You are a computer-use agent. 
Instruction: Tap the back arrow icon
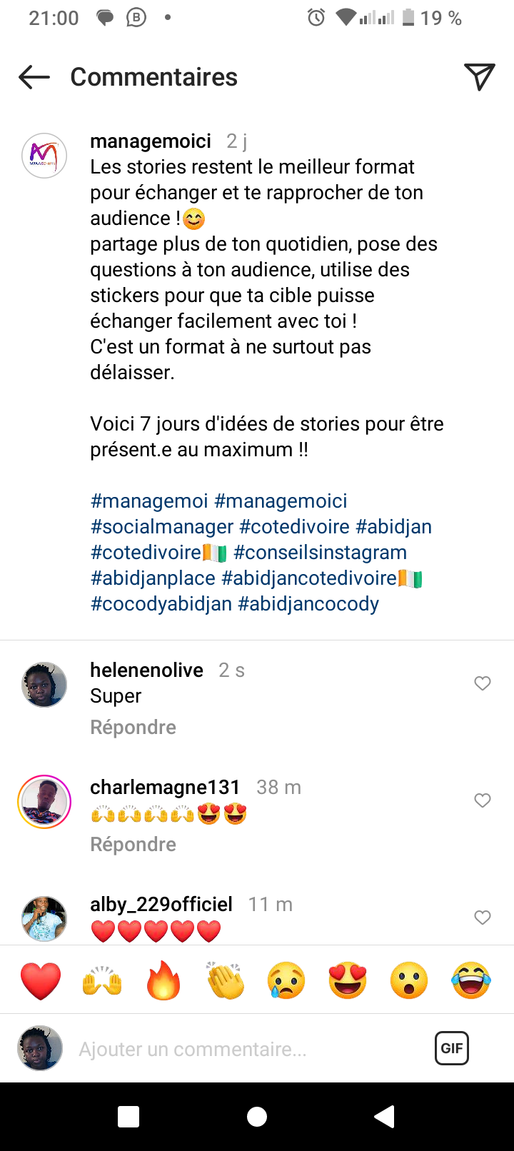pyautogui.click(x=34, y=77)
